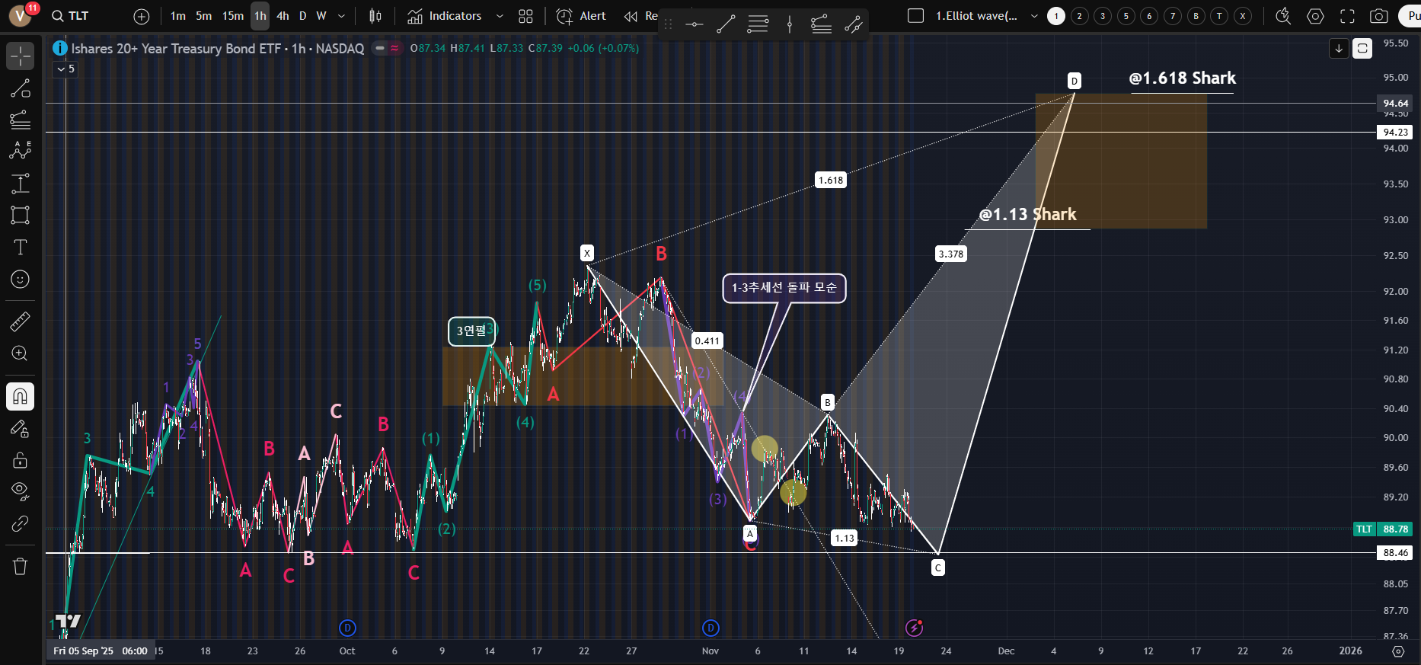
Task: Choose the Text annotation tool
Action: click(21, 247)
